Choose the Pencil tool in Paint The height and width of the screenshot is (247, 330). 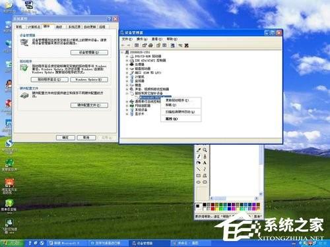pos(199,156)
